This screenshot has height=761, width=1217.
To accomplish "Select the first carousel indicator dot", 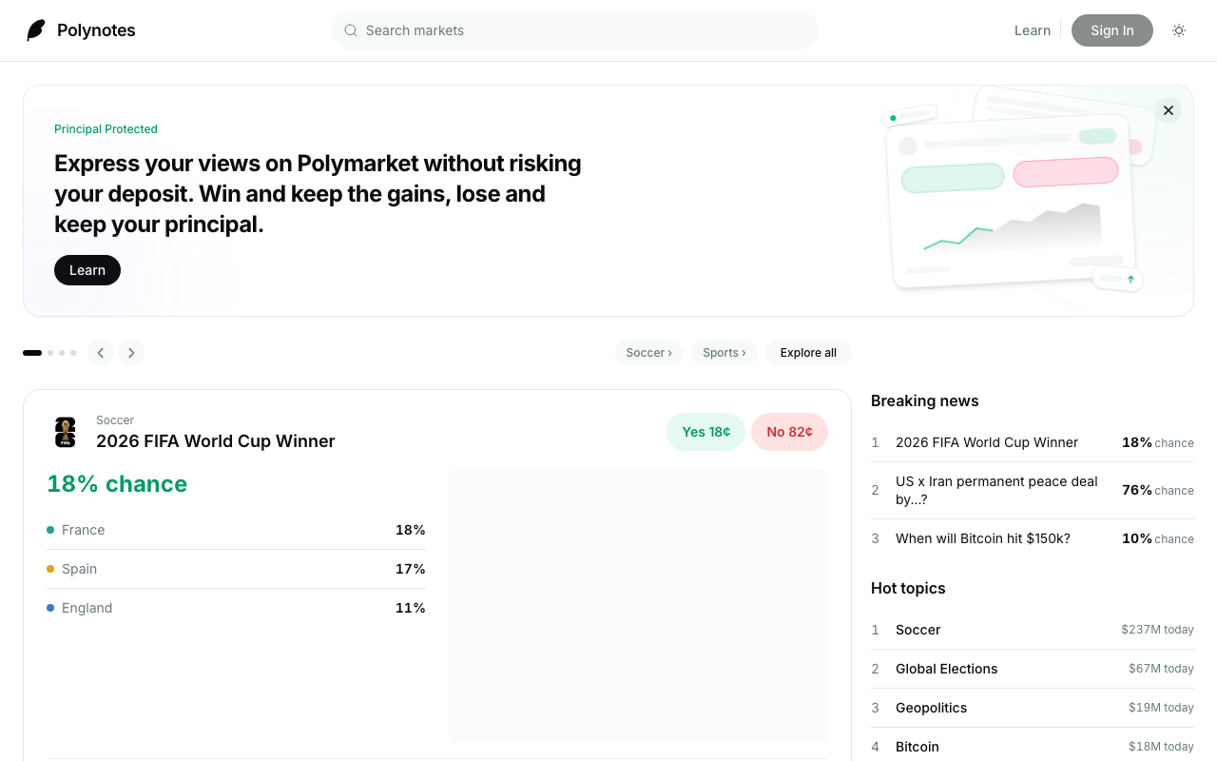I will pyautogui.click(x=32, y=353).
